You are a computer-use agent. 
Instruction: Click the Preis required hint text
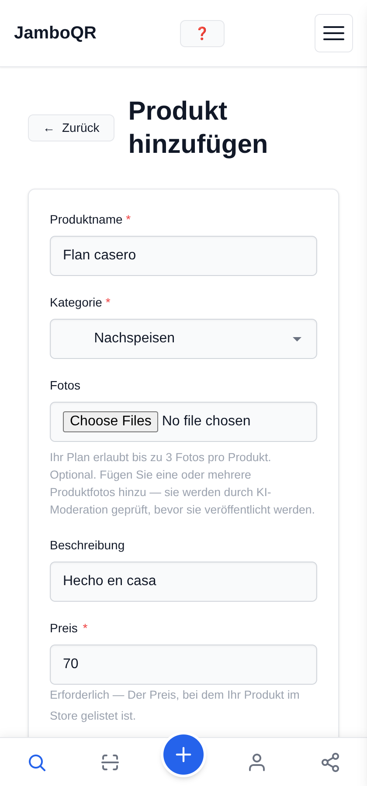click(x=175, y=705)
